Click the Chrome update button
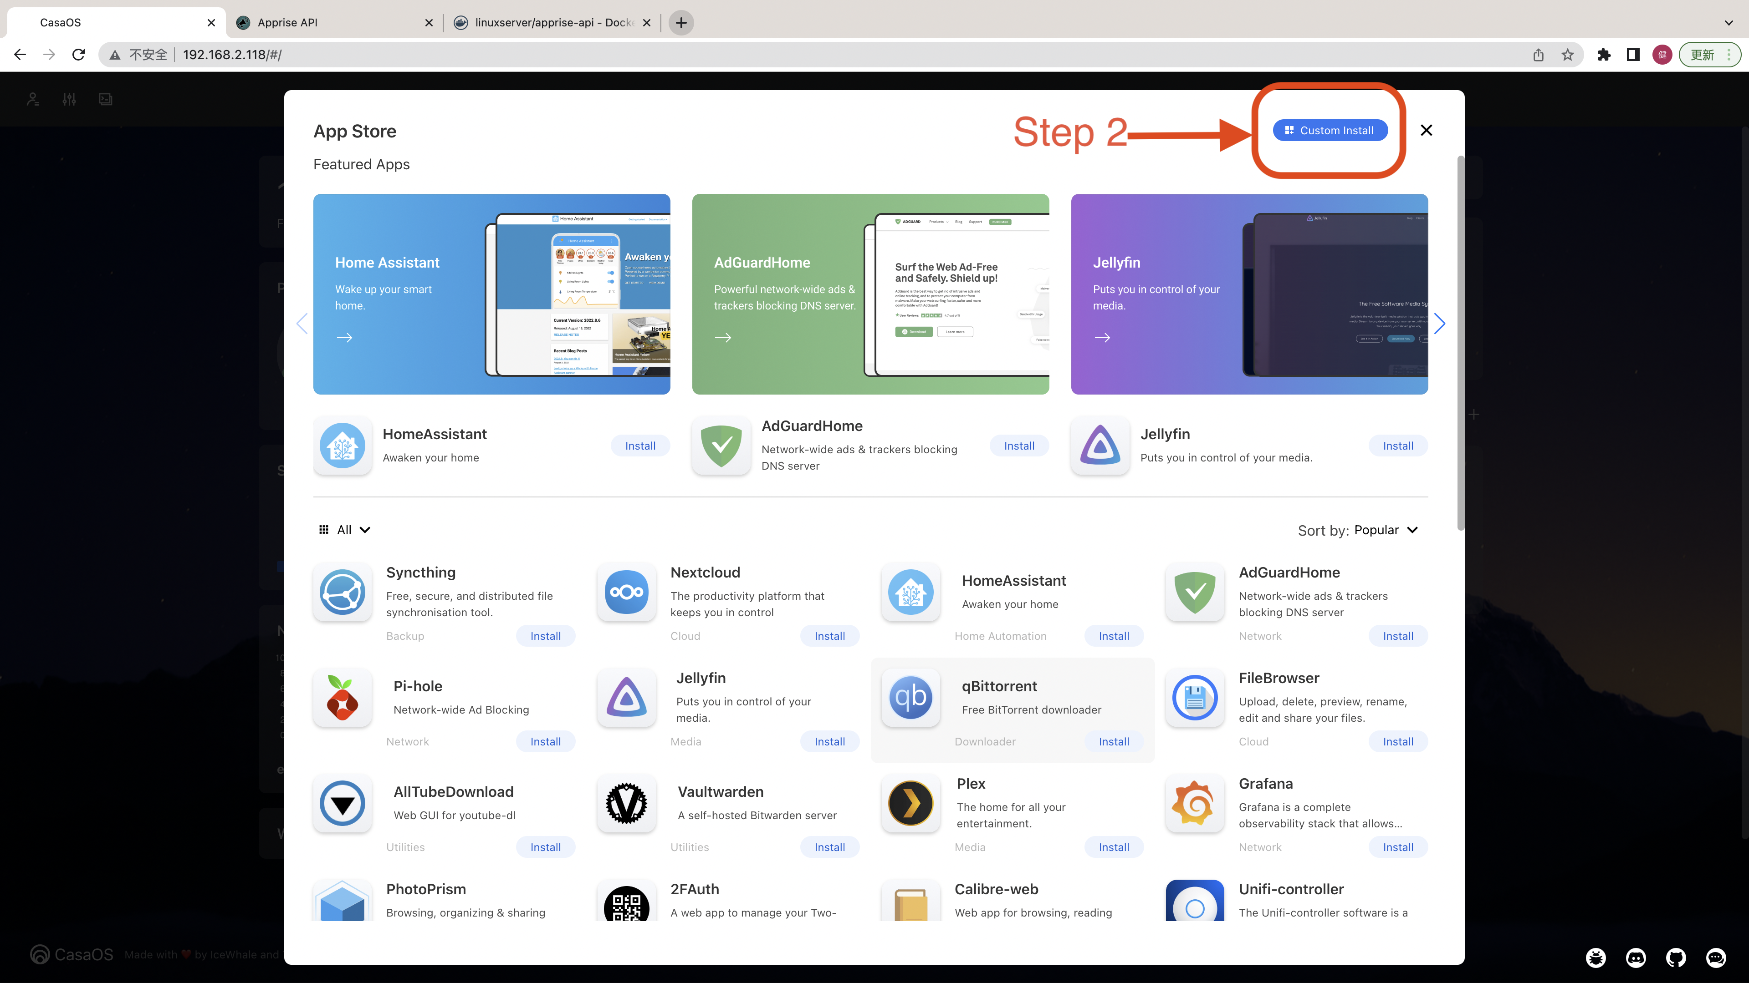 pyautogui.click(x=1710, y=54)
